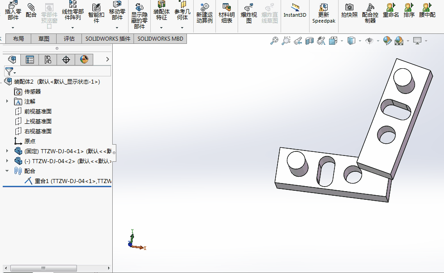Click View Settings monitor icon

pos(417,41)
